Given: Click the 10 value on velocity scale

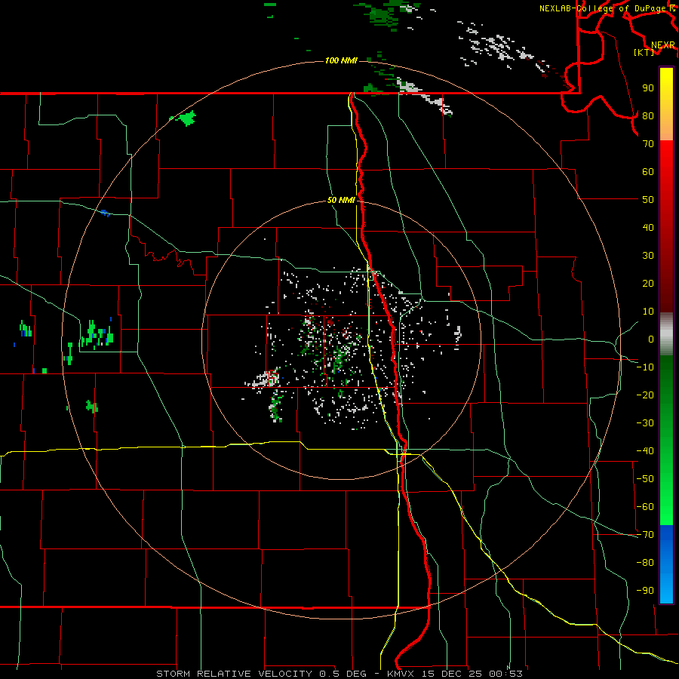Looking at the screenshot, I should pyautogui.click(x=648, y=312).
